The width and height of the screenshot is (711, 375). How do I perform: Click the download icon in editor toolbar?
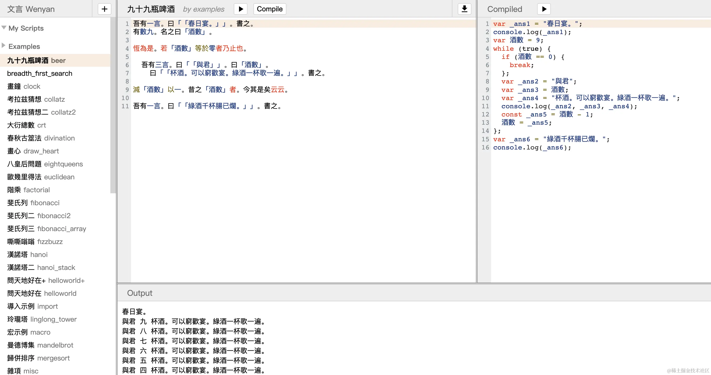point(464,9)
